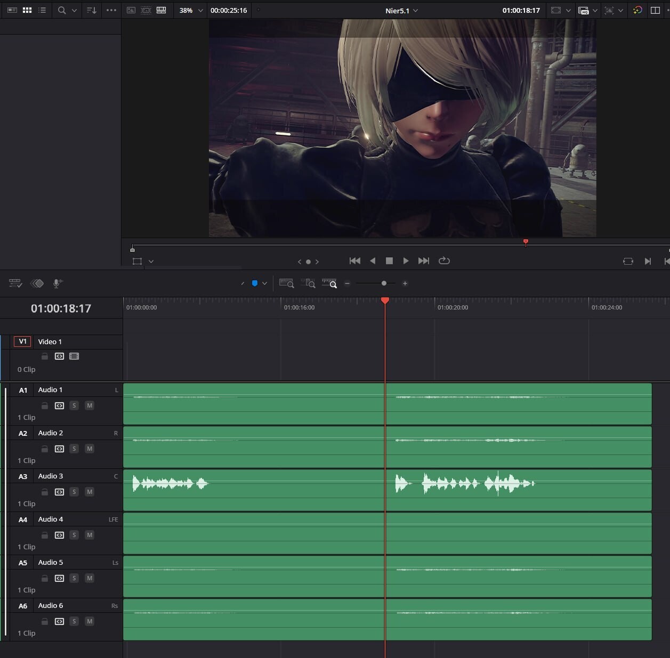The width and height of the screenshot is (670, 658).
Task: Expand the transform overlay mode dropdown
Action: tap(151, 261)
